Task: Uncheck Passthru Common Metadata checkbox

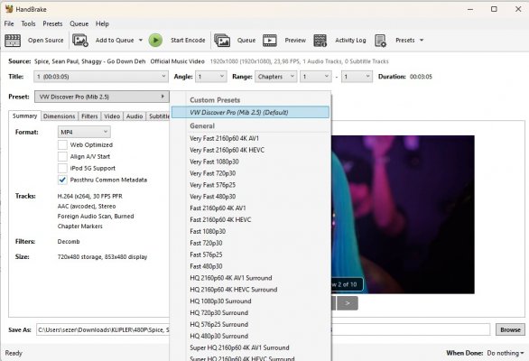Action: tap(62, 180)
